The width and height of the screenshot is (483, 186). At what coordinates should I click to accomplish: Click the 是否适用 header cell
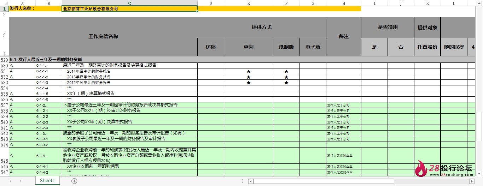click(x=388, y=28)
